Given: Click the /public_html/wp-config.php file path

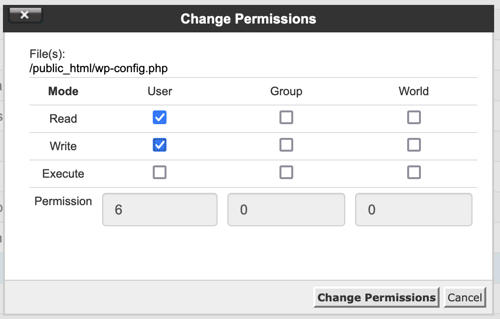Looking at the screenshot, I should click(x=99, y=68).
